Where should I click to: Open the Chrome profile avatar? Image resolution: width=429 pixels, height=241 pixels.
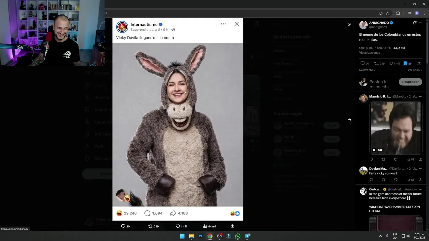[x=417, y=13]
